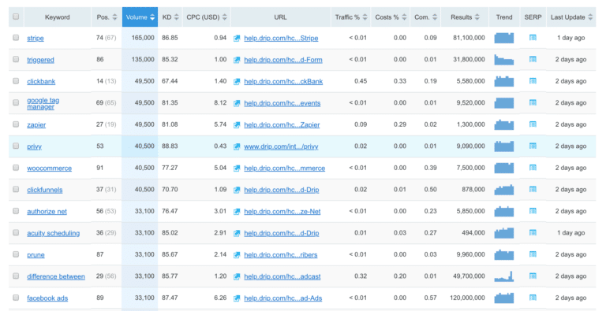Check the authorize net row checkbox
Viewport: 606px width, 311px height.
click(x=16, y=211)
